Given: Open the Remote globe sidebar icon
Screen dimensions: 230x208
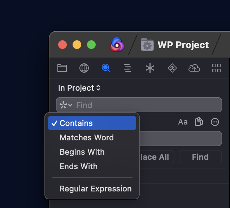Looking at the screenshot, I should [84, 68].
